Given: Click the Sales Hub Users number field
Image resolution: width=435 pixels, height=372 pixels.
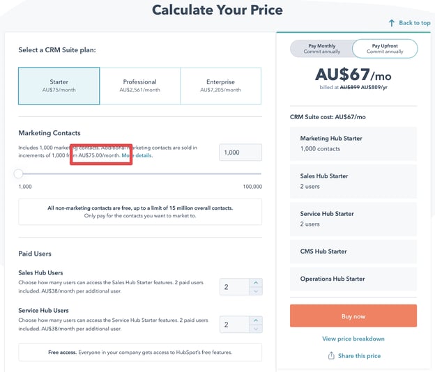Looking at the screenshot, I should (234, 287).
